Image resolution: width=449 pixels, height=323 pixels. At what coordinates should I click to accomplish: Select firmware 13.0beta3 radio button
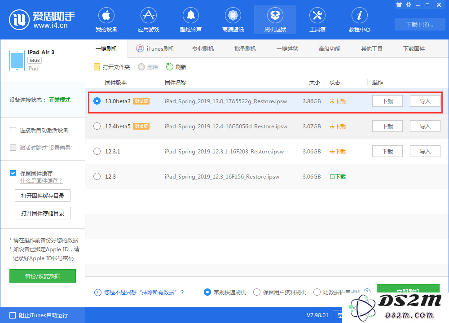coord(97,101)
